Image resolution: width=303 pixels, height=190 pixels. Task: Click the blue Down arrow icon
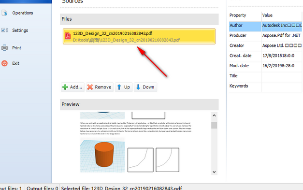pyautogui.click(x=138, y=87)
